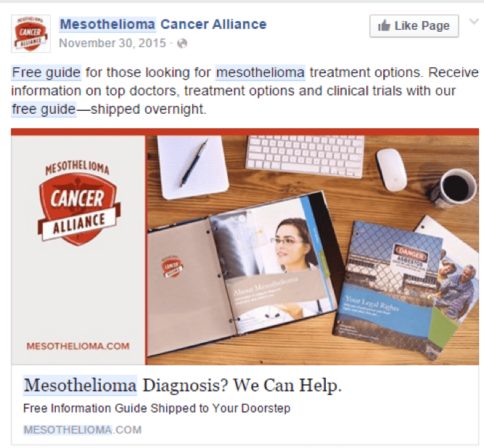
Task: Click the small shield logo on the binder cover
Action: point(172,267)
